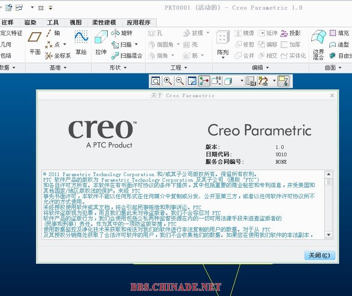Select the 延伸 (Extend) tool
The image size is (352, 296).
[268, 33]
